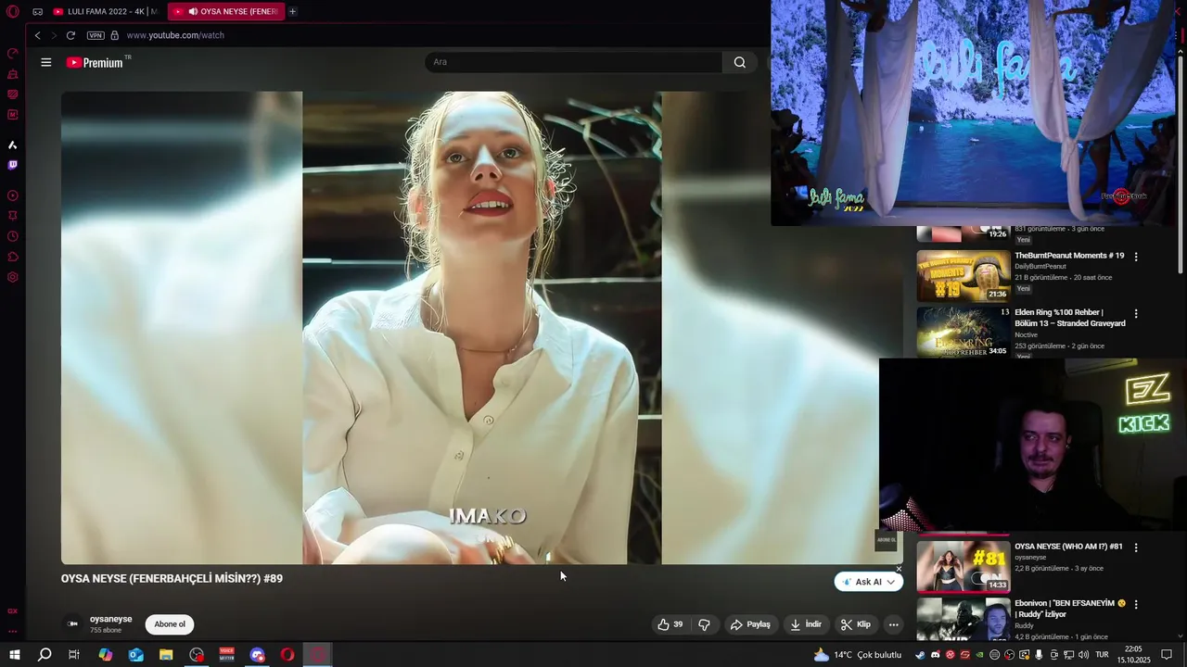Open Elden Ring %100 Rehber video title
The image size is (1187, 667).
(1070, 318)
